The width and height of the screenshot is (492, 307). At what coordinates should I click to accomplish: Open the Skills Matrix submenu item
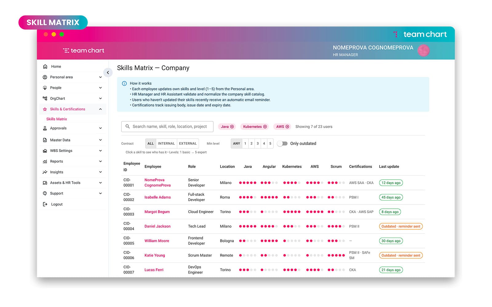pos(57,119)
